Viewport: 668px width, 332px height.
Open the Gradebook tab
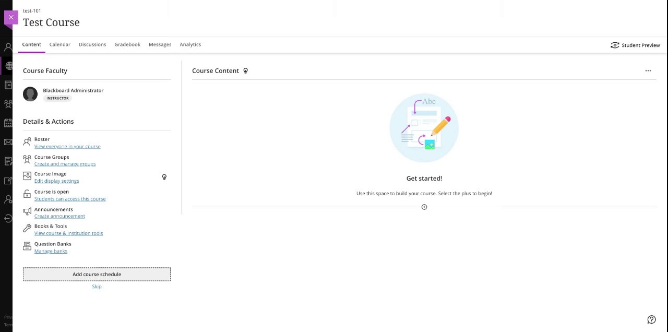coord(127,44)
